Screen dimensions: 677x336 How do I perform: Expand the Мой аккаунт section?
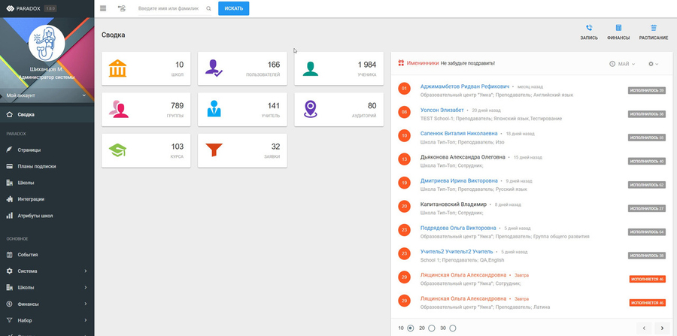click(x=47, y=95)
